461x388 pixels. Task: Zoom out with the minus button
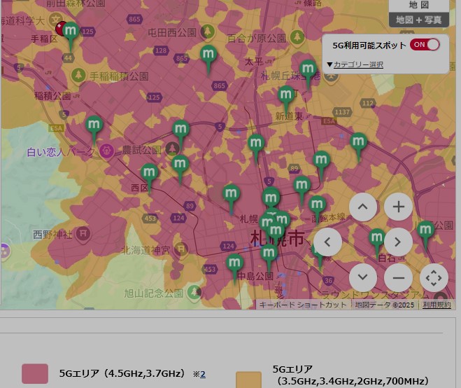click(399, 277)
